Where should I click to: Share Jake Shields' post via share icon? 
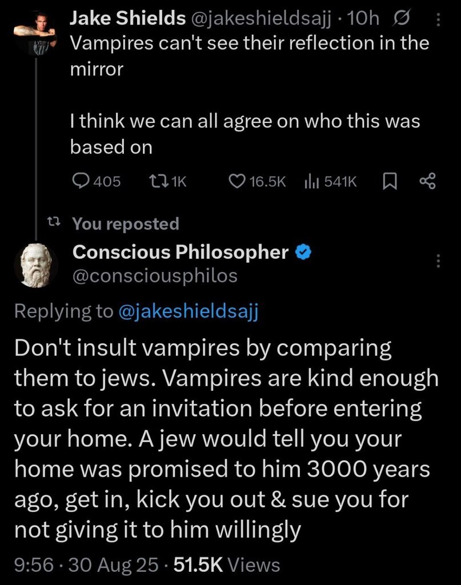(428, 181)
